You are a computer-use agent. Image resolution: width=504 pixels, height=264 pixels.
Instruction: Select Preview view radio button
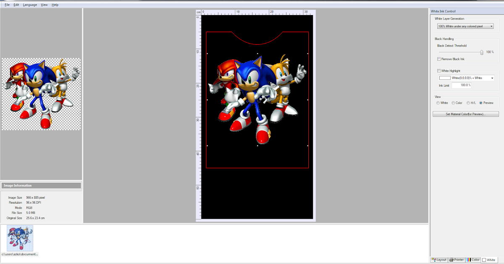(x=481, y=103)
